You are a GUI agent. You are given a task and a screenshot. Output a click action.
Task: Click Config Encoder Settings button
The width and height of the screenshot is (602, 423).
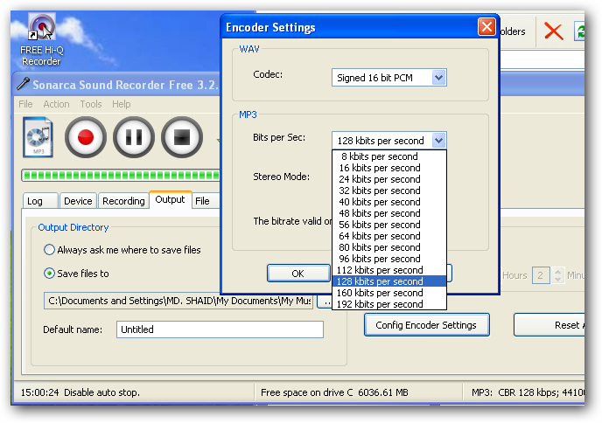[x=426, y=325]
